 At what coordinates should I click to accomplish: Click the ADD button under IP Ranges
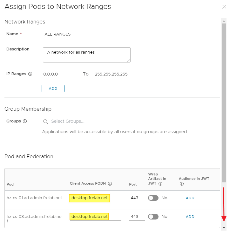(53, 88)
